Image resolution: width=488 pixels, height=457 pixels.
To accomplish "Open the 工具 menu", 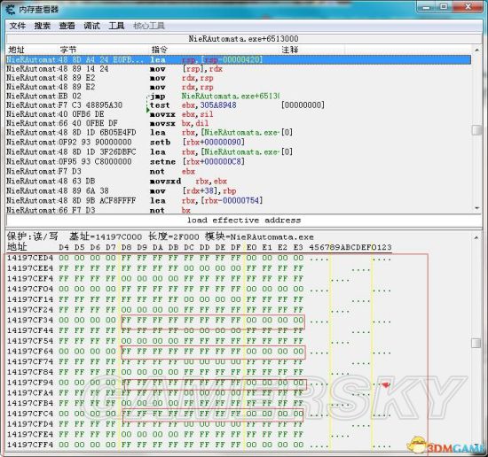I will [x=116, y=26].
